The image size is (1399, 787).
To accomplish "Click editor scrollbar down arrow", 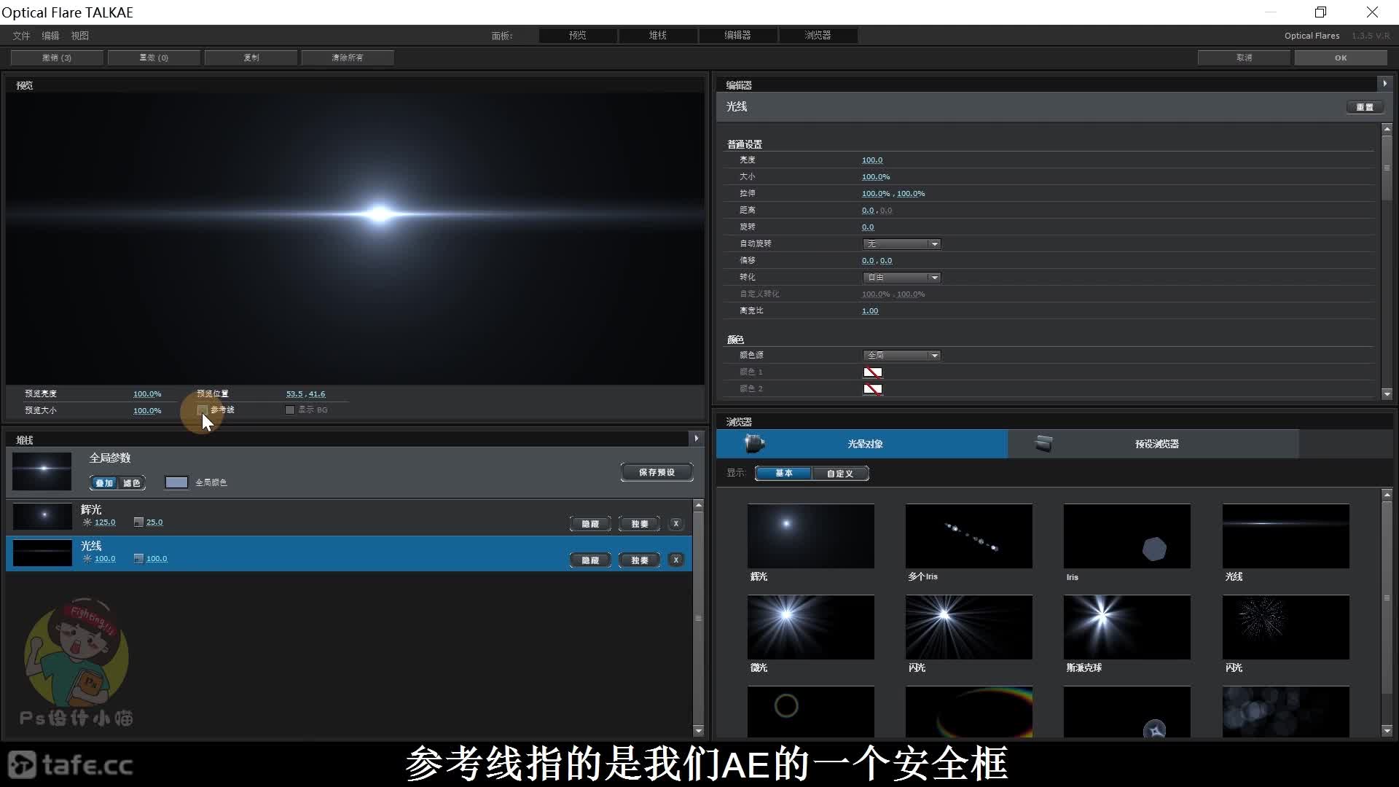I will [x=1387, y=393].
